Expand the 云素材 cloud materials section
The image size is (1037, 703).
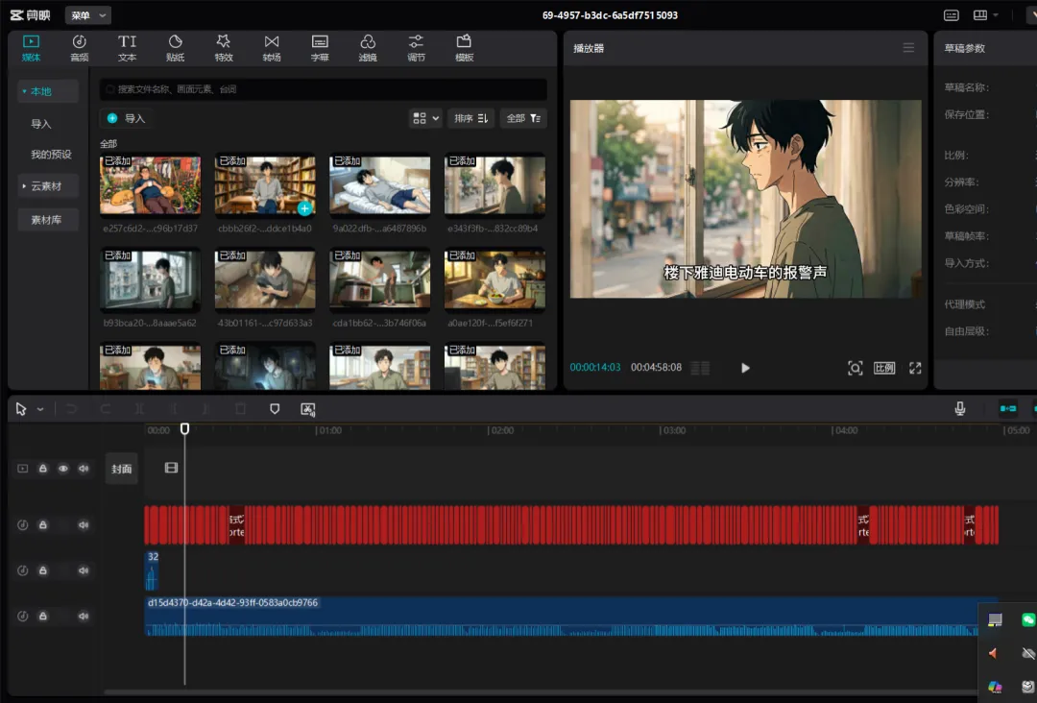48,186
